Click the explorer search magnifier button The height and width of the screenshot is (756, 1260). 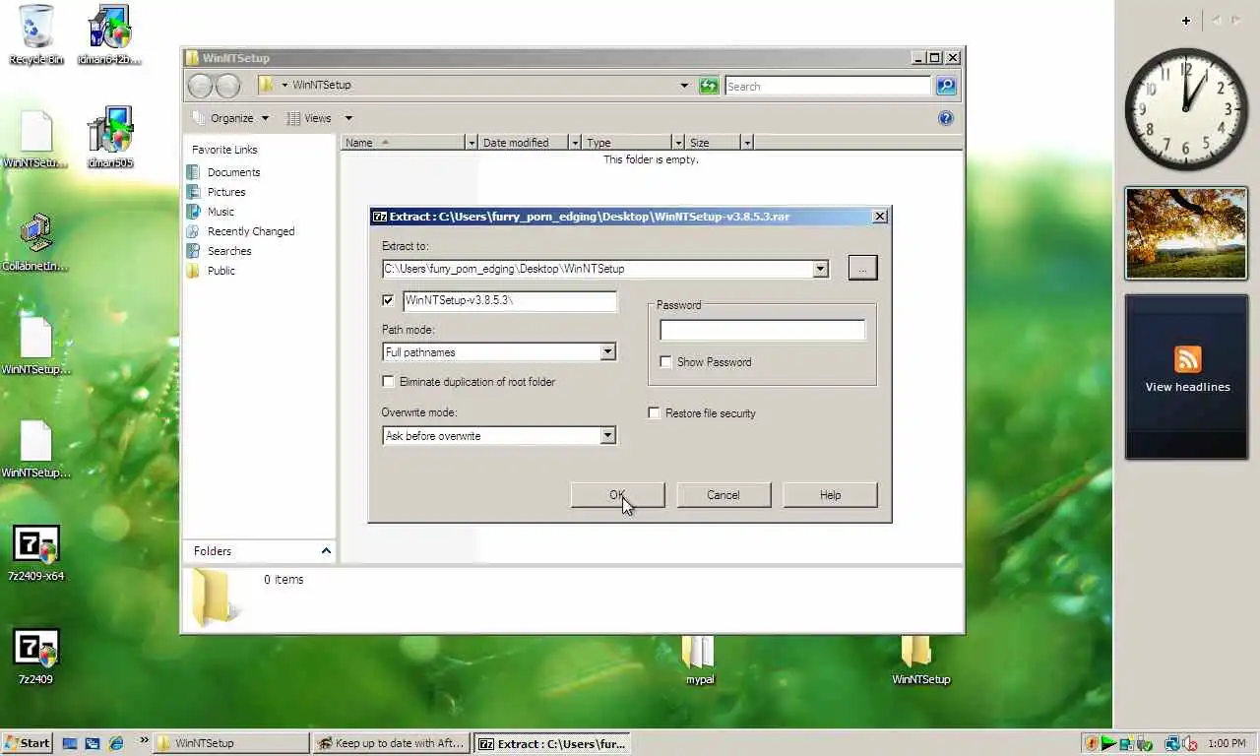click(946, 86)
